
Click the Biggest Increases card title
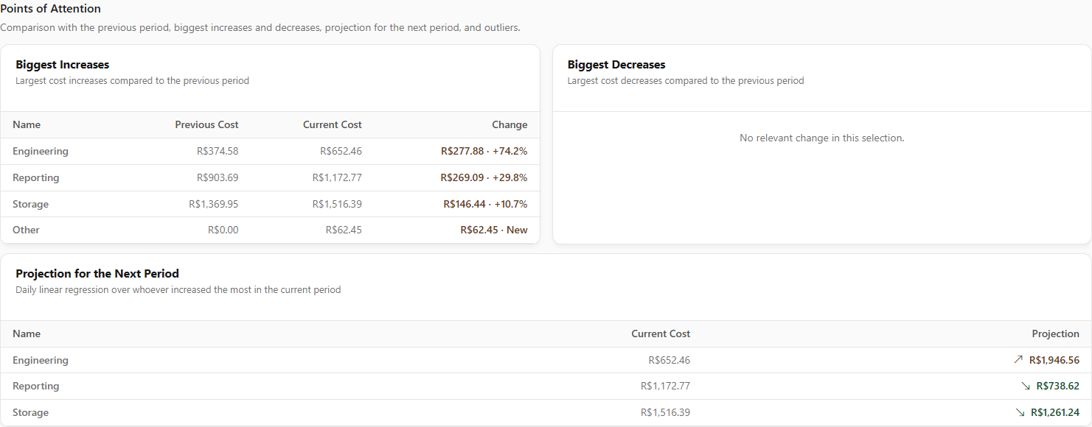(x=63, y=65)
